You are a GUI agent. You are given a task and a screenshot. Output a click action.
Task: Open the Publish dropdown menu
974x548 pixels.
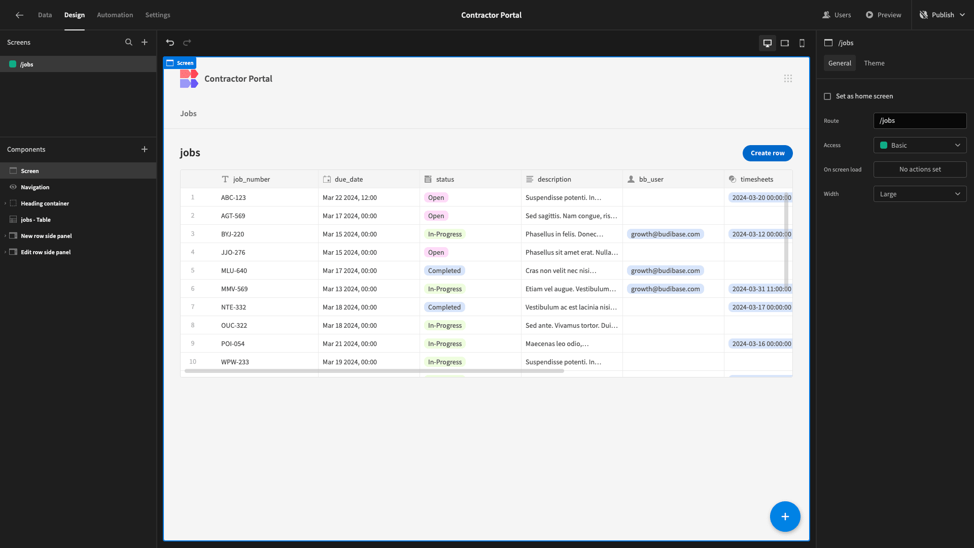point(942,15)
